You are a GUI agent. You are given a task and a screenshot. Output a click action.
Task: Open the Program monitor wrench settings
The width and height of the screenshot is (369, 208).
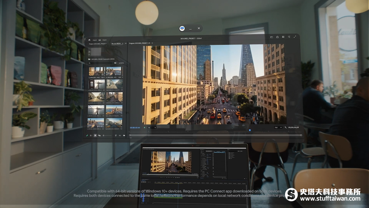pos(285,127)
